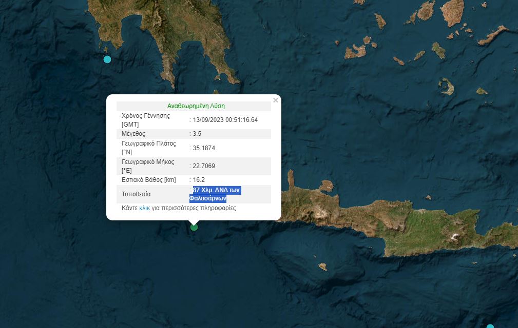Select the 'Αναθεωρημένη Λύση' header text

[196, 106]
